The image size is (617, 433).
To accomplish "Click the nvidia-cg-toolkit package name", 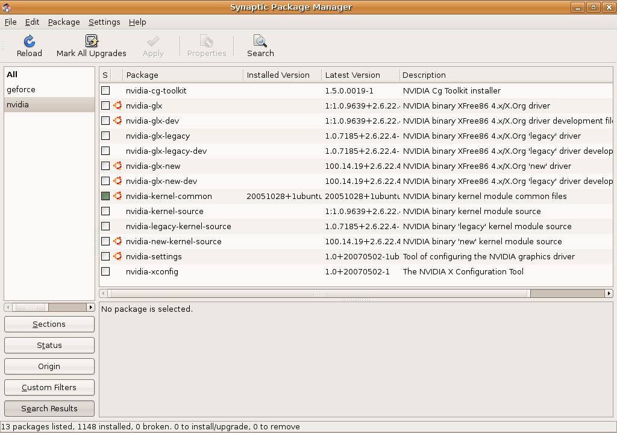I will 156,90.
